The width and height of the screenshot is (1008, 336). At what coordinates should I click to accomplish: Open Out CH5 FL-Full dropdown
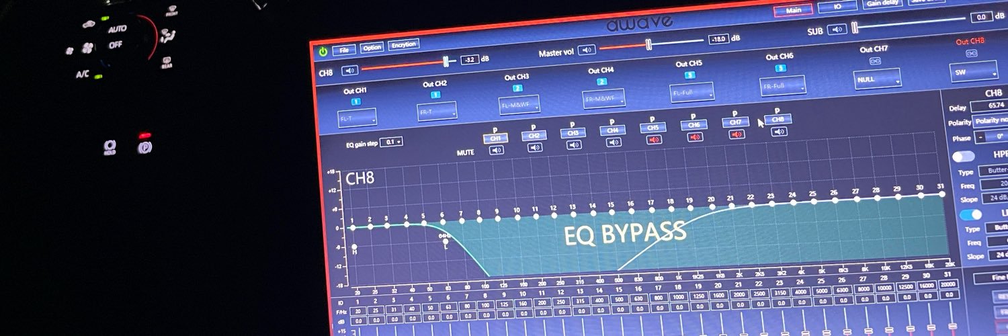point(691,91)
